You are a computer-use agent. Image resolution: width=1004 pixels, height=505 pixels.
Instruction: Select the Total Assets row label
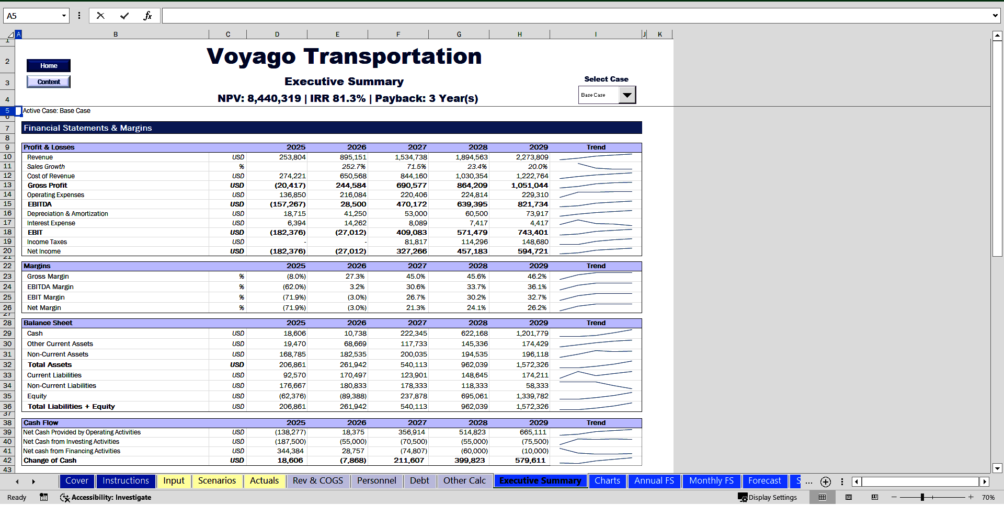(x=50, y=364)
